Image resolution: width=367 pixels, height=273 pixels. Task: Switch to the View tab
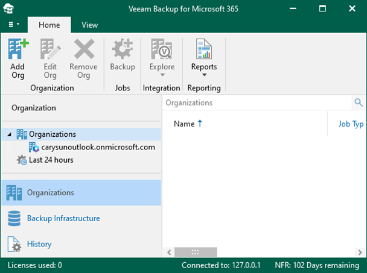point(90,25)
